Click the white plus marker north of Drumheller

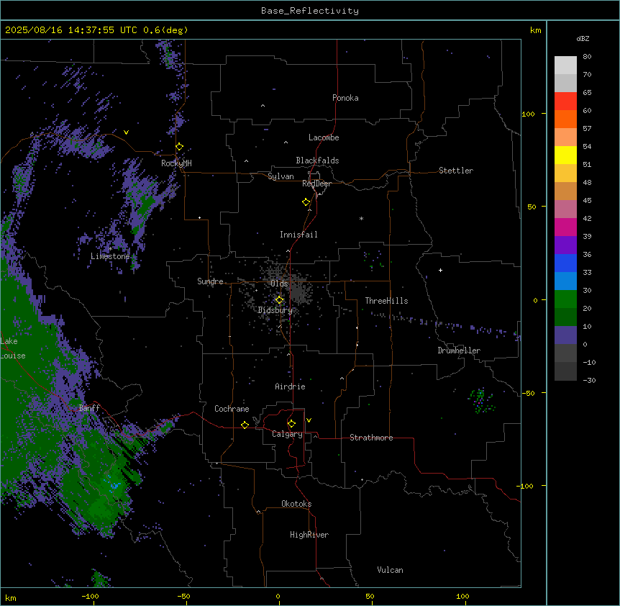(x=440, y=270)
